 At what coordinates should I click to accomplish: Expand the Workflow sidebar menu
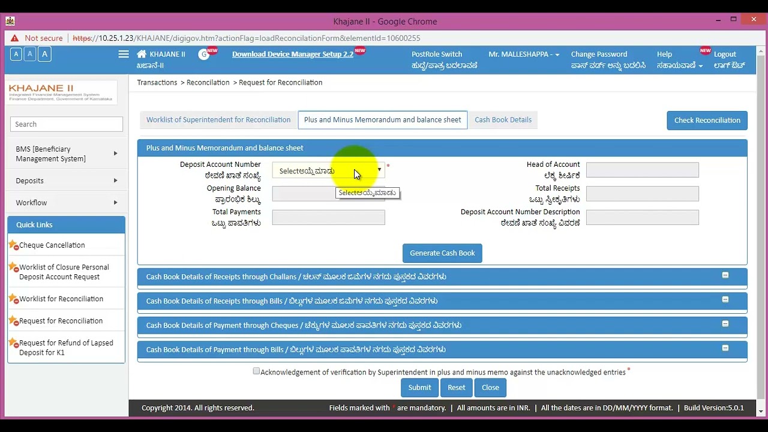click(66, 203)
